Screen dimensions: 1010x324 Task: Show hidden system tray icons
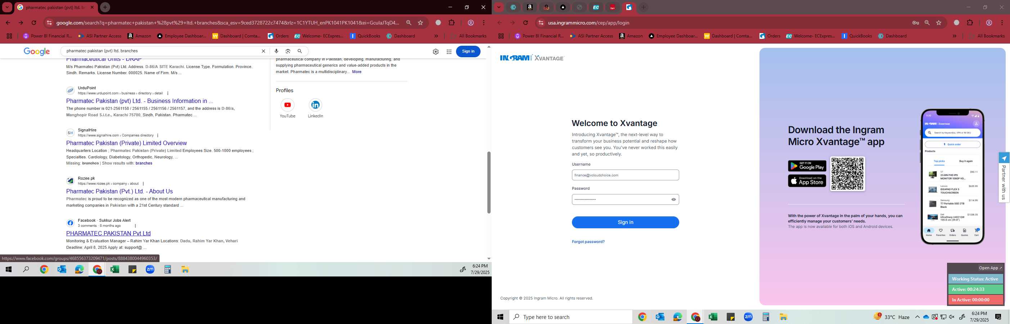pyautogui.click(x=917, y=317)
